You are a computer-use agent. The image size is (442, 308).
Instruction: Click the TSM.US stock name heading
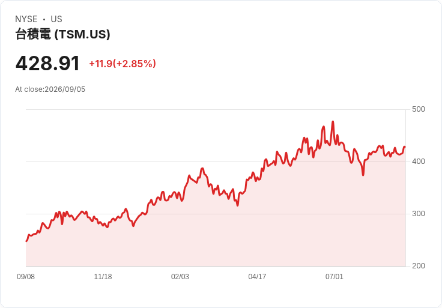(x=62, y=34)
